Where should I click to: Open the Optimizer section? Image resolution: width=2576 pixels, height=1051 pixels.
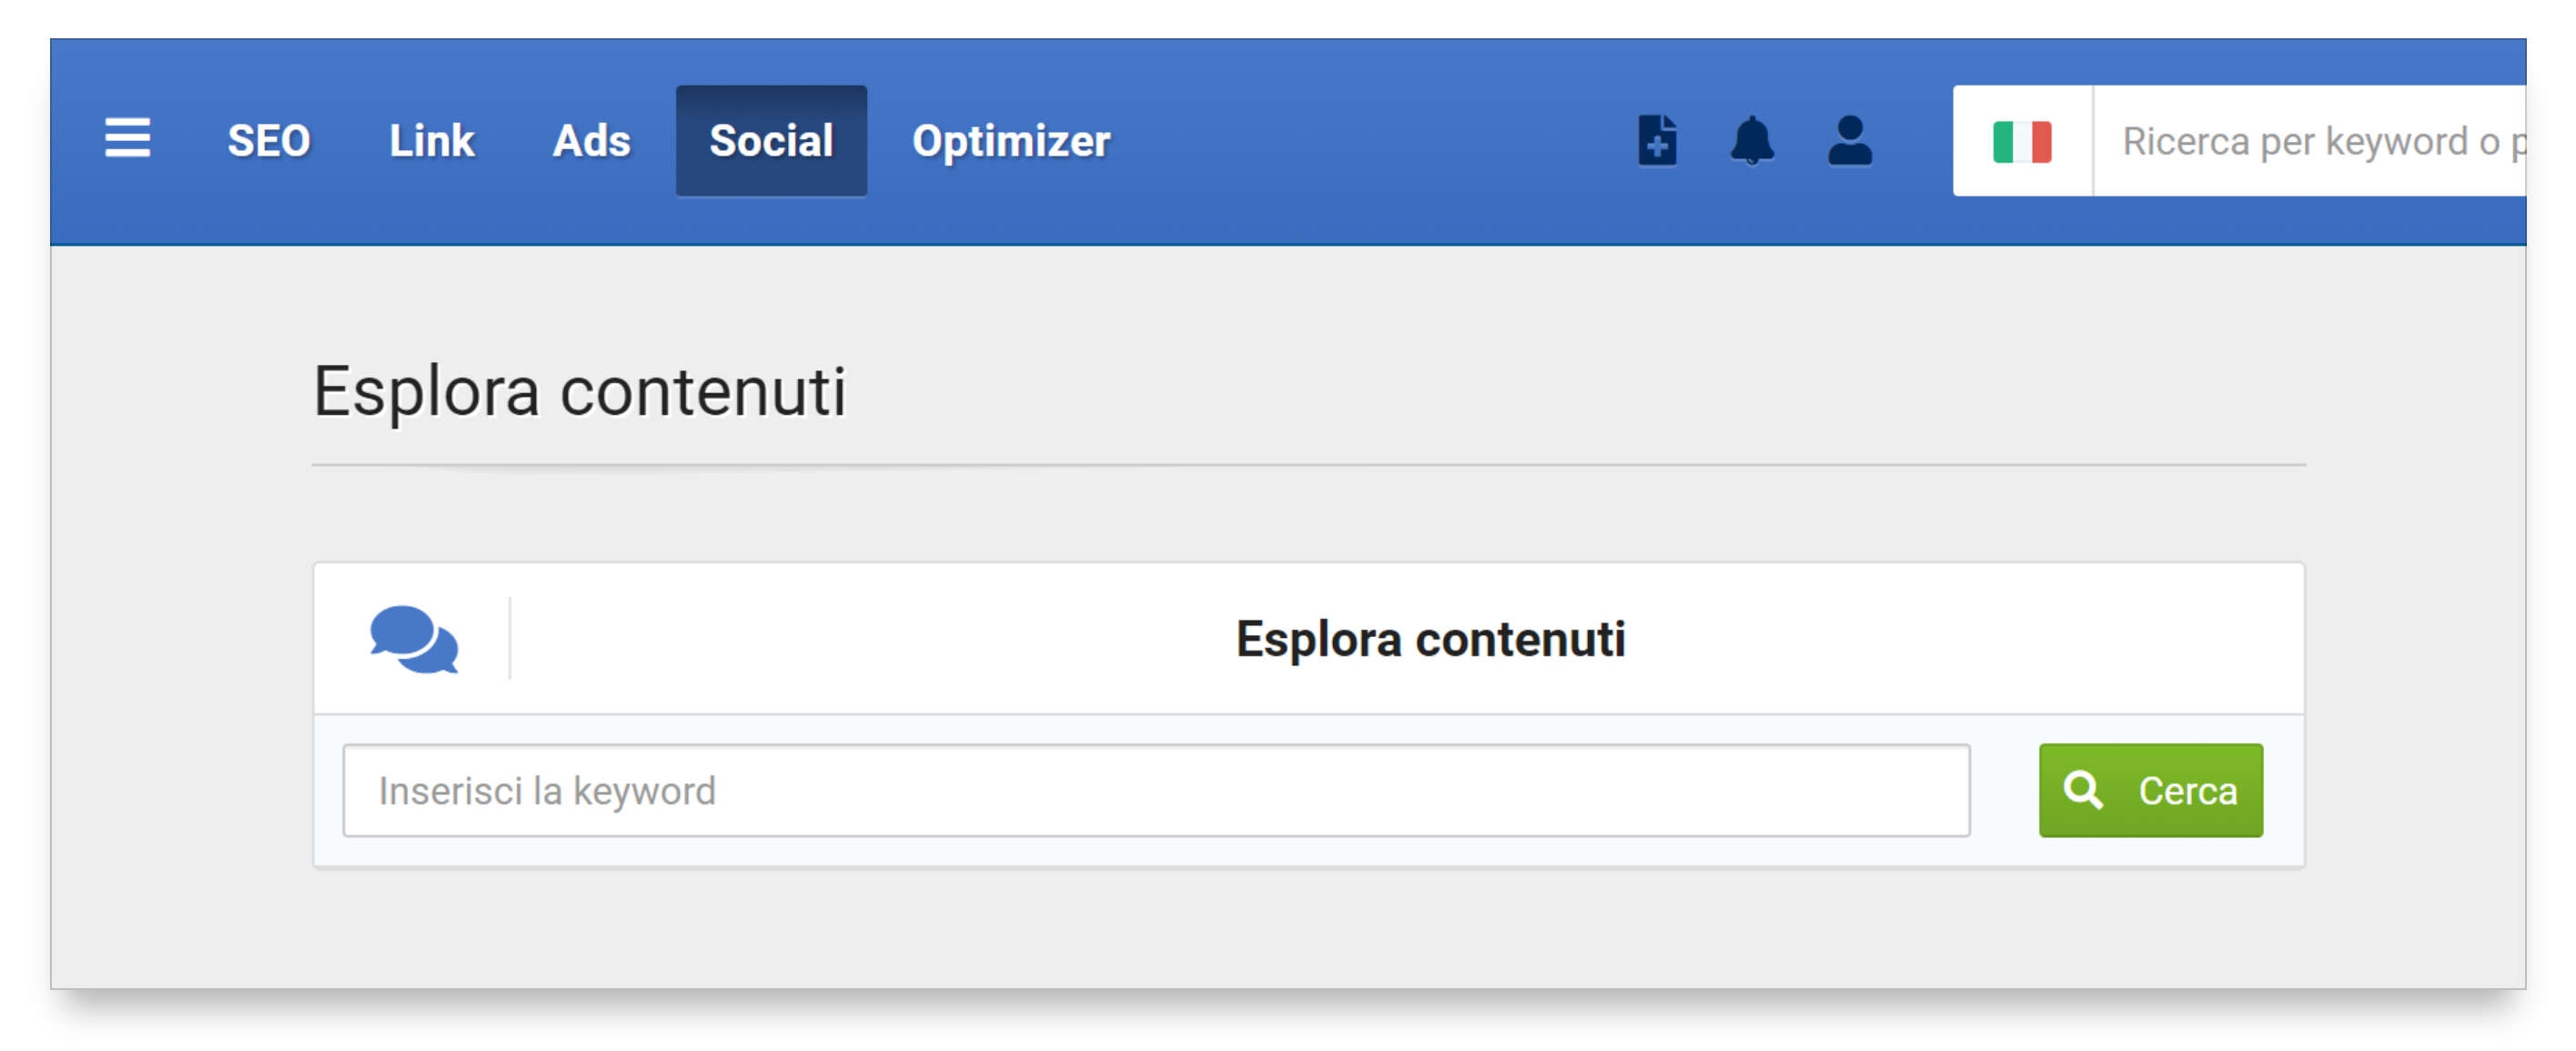point(1011,141)
